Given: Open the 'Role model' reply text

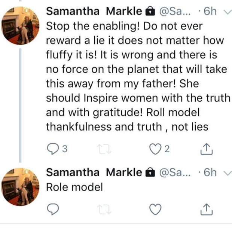Looking at the screenshot, I should tap(74, 187).
